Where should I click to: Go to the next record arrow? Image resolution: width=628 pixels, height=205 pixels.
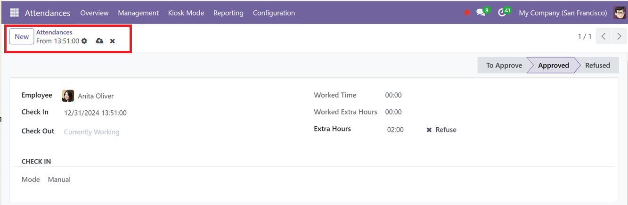pyautogui.click(x=619, y=36)
